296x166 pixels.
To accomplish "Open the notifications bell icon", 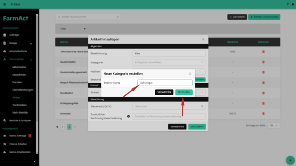I will [x=293, y=4].
